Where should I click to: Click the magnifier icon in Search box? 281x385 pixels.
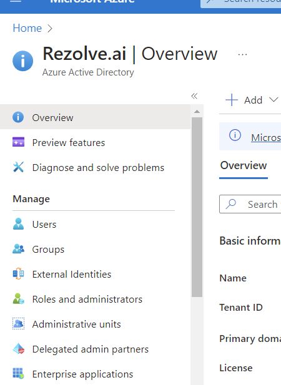231,204
